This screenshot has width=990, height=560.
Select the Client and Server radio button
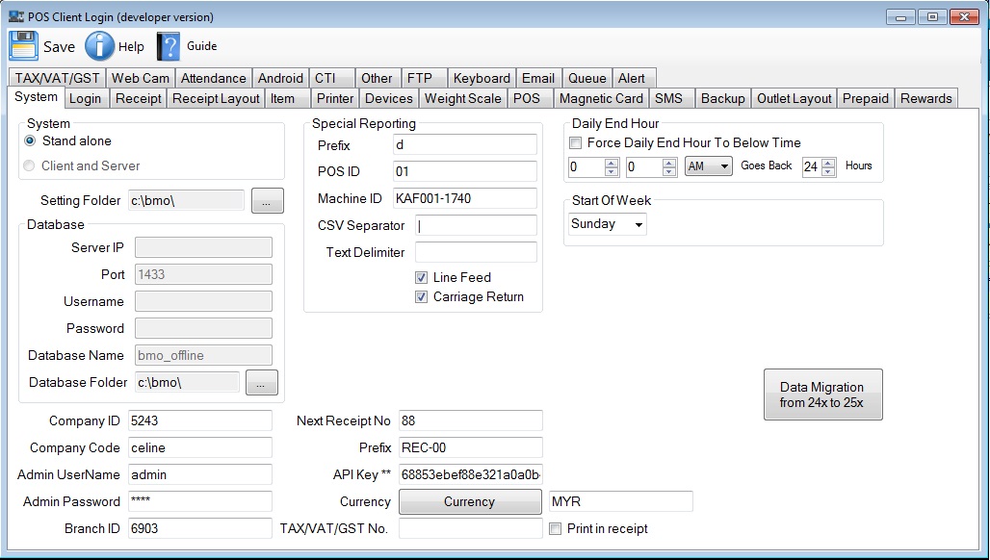[29, 165]
